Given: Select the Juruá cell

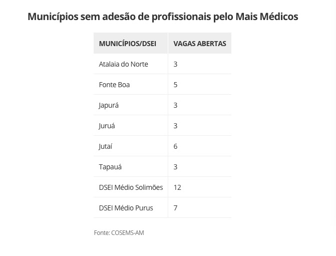Looking at the screenshot, I should 107,126.
